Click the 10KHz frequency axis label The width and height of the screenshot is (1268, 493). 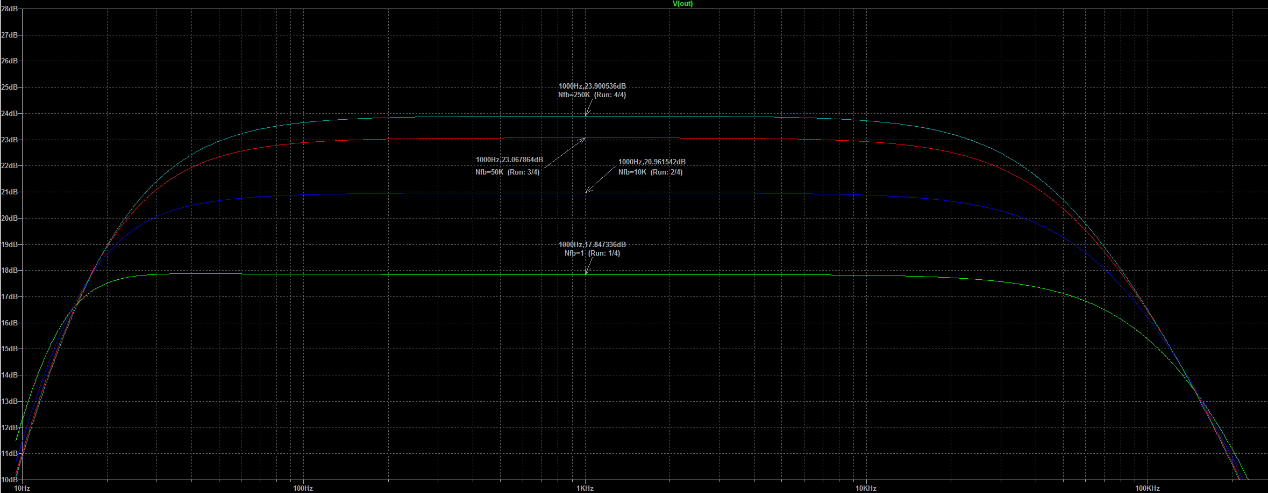(866, 488)
